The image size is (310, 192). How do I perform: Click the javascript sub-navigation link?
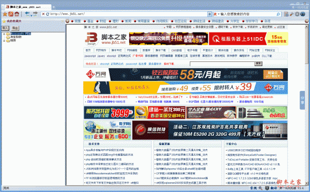pyautogui.click(x=90, y=56)
